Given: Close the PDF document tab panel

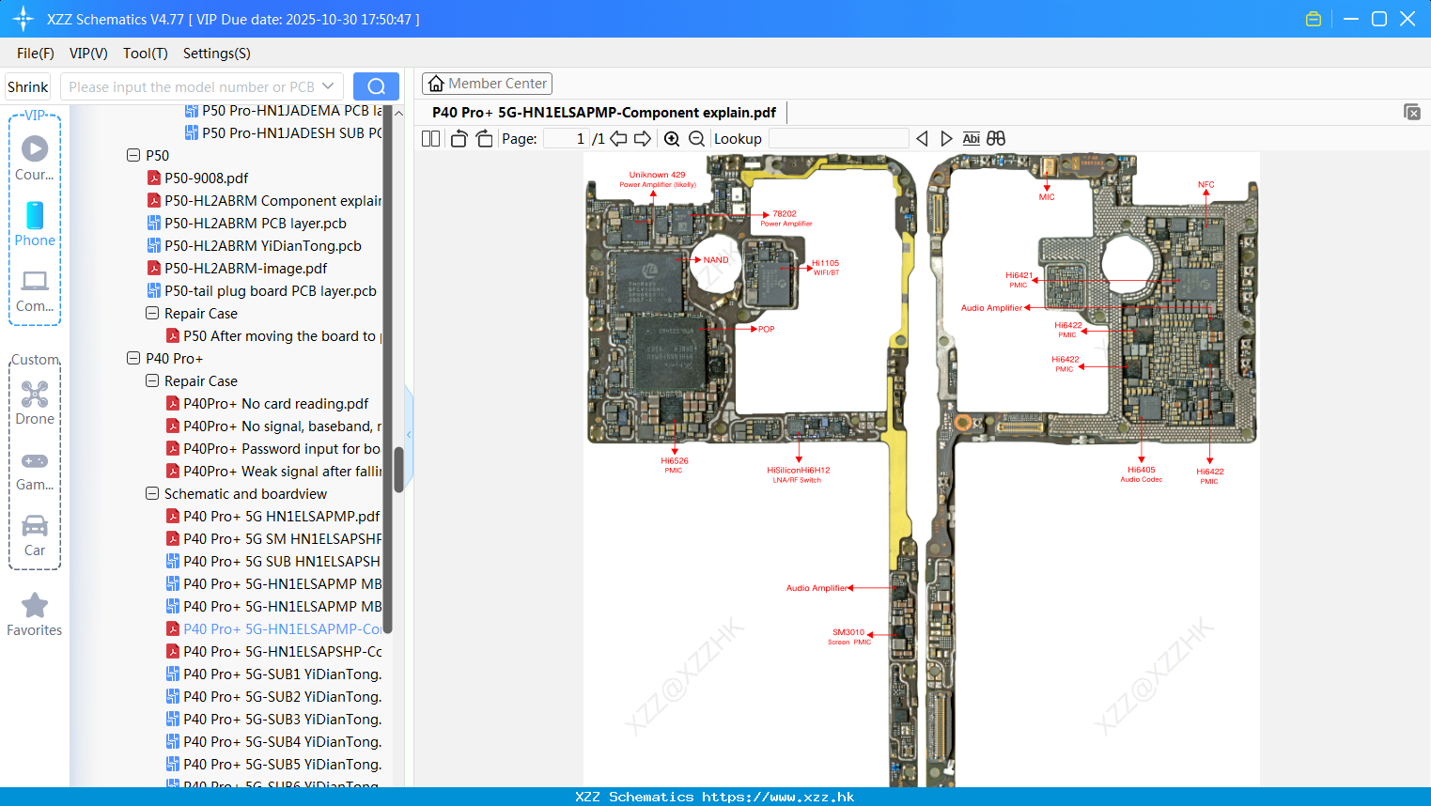Looking at the screenshot, I should click(1411, 112).
